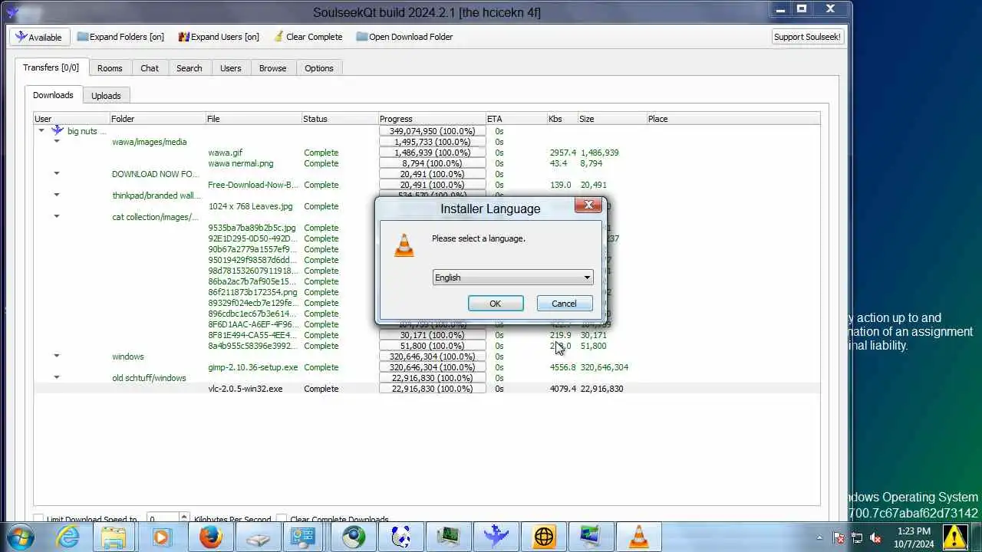Open the Windows Start menu orb
This screenshot has height=552, width=982.
[19, 537]
